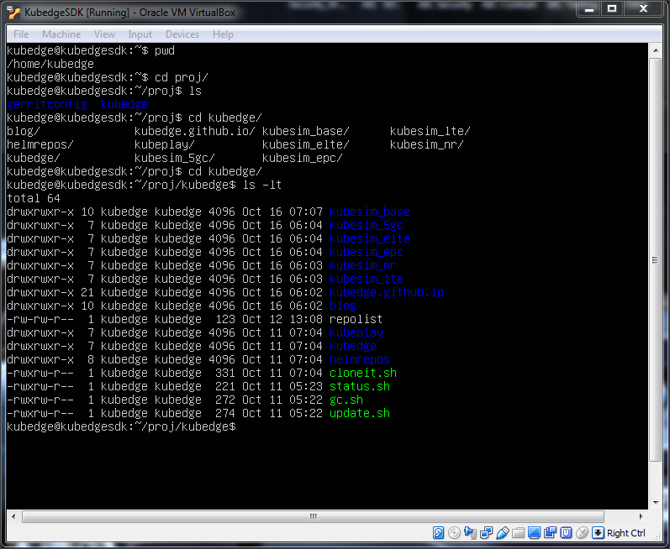Click the window title KubedgeSDK [Running]
This screenshot has height=549, width=670.
tap(76, 13)
